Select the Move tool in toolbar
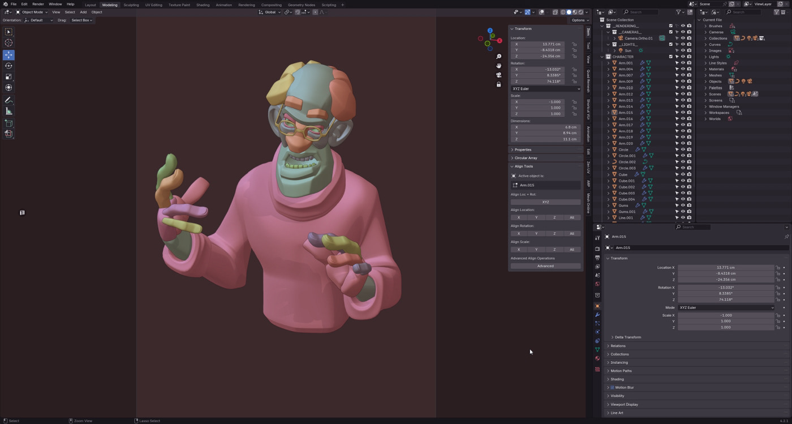This screenshot has height=424, width=792. pos(8,55)
